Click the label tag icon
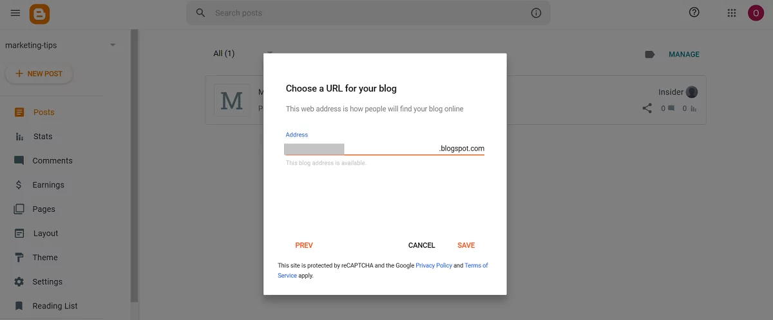Screen dimensions: 773x320 point(650,55)
